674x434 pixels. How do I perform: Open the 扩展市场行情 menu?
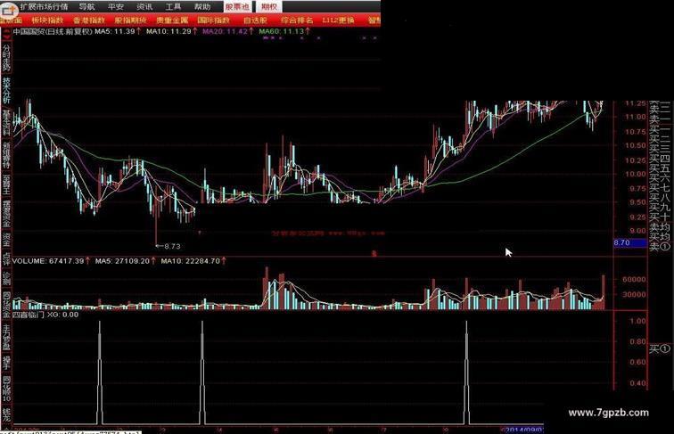point(44,6)
